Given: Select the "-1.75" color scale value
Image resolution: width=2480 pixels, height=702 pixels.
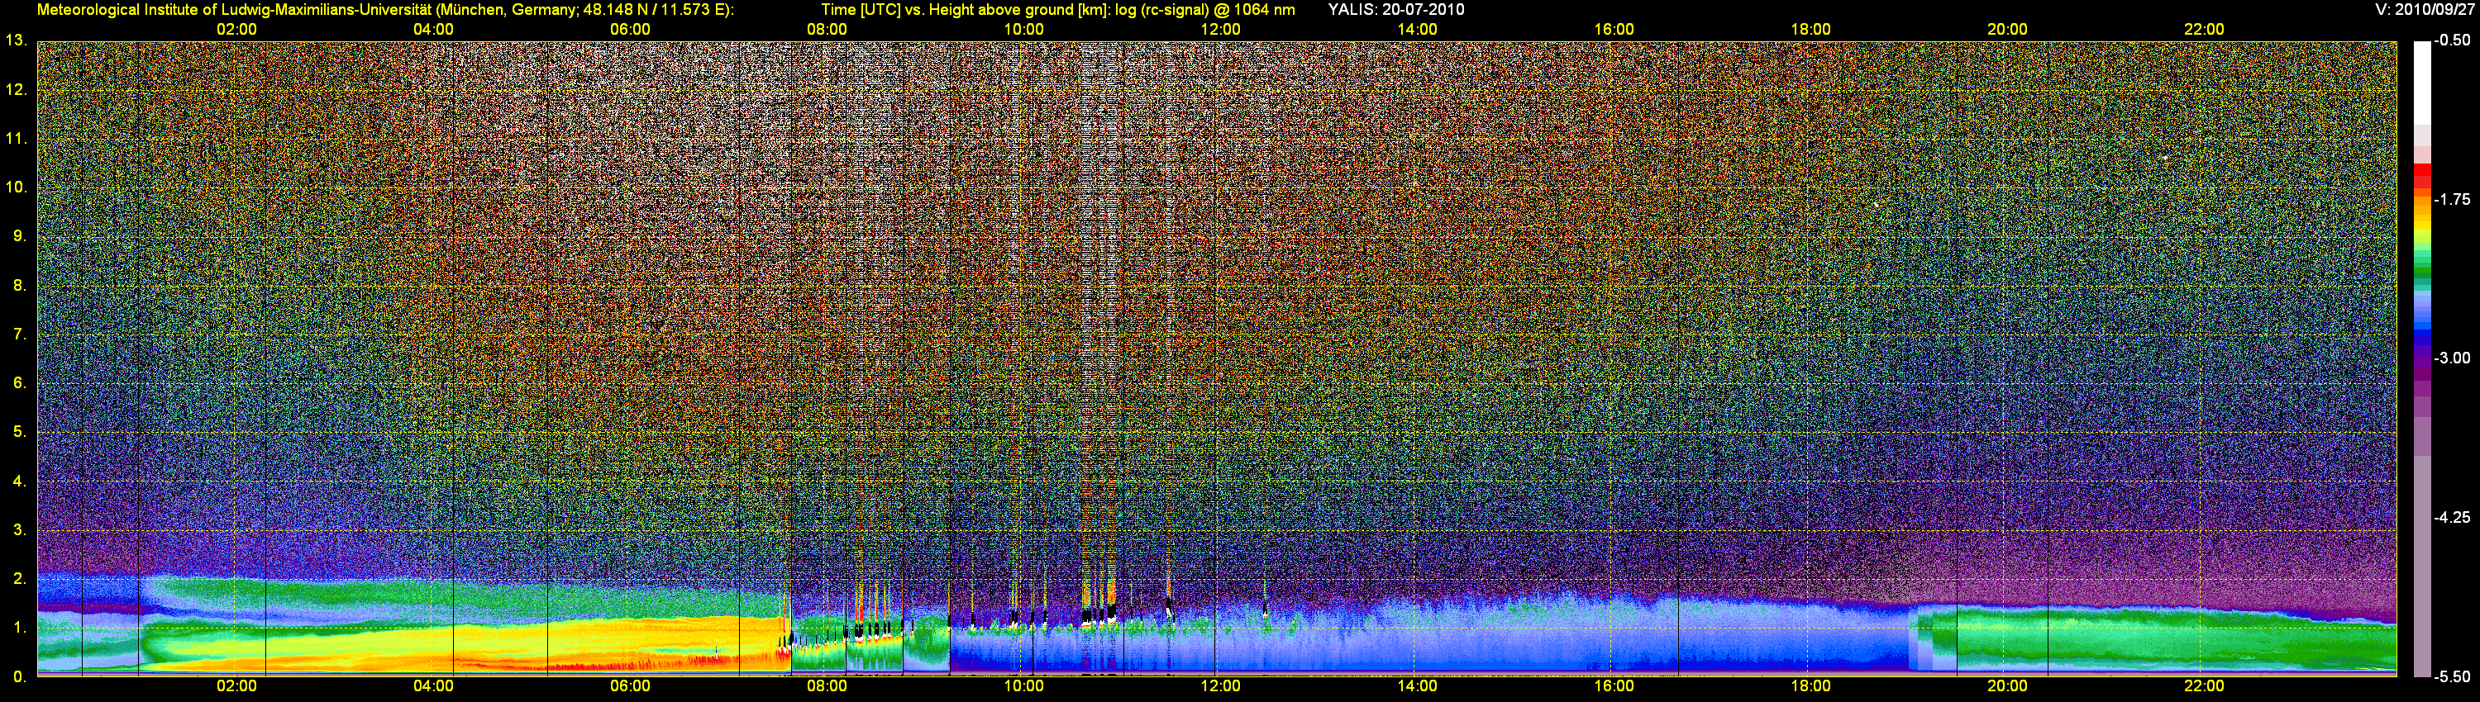Looking at the screenshot, I should tap(2451, 200).
